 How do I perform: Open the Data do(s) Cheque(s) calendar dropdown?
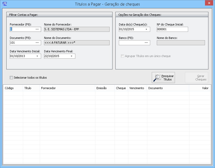click(146, 29)
